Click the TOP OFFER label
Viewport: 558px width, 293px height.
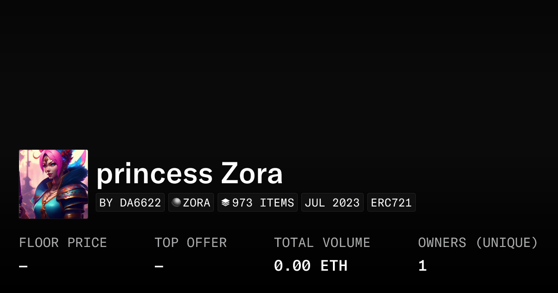click(x=191, y=243)
